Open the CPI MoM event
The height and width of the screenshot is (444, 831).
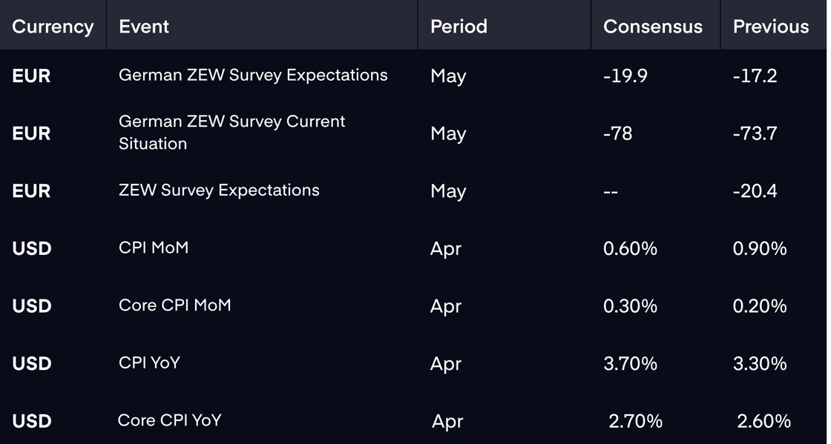(x=153, y=247)
